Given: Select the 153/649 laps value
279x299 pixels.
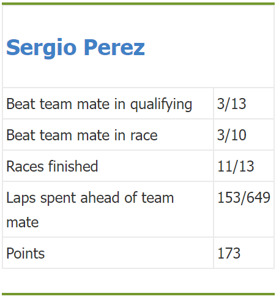Looking at the screenshot, I should click(x=244, y=197).
